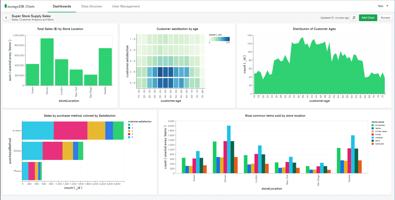
Task: Click the Super Store Supply Sales dashboard title
Action: tap(31, 16)
